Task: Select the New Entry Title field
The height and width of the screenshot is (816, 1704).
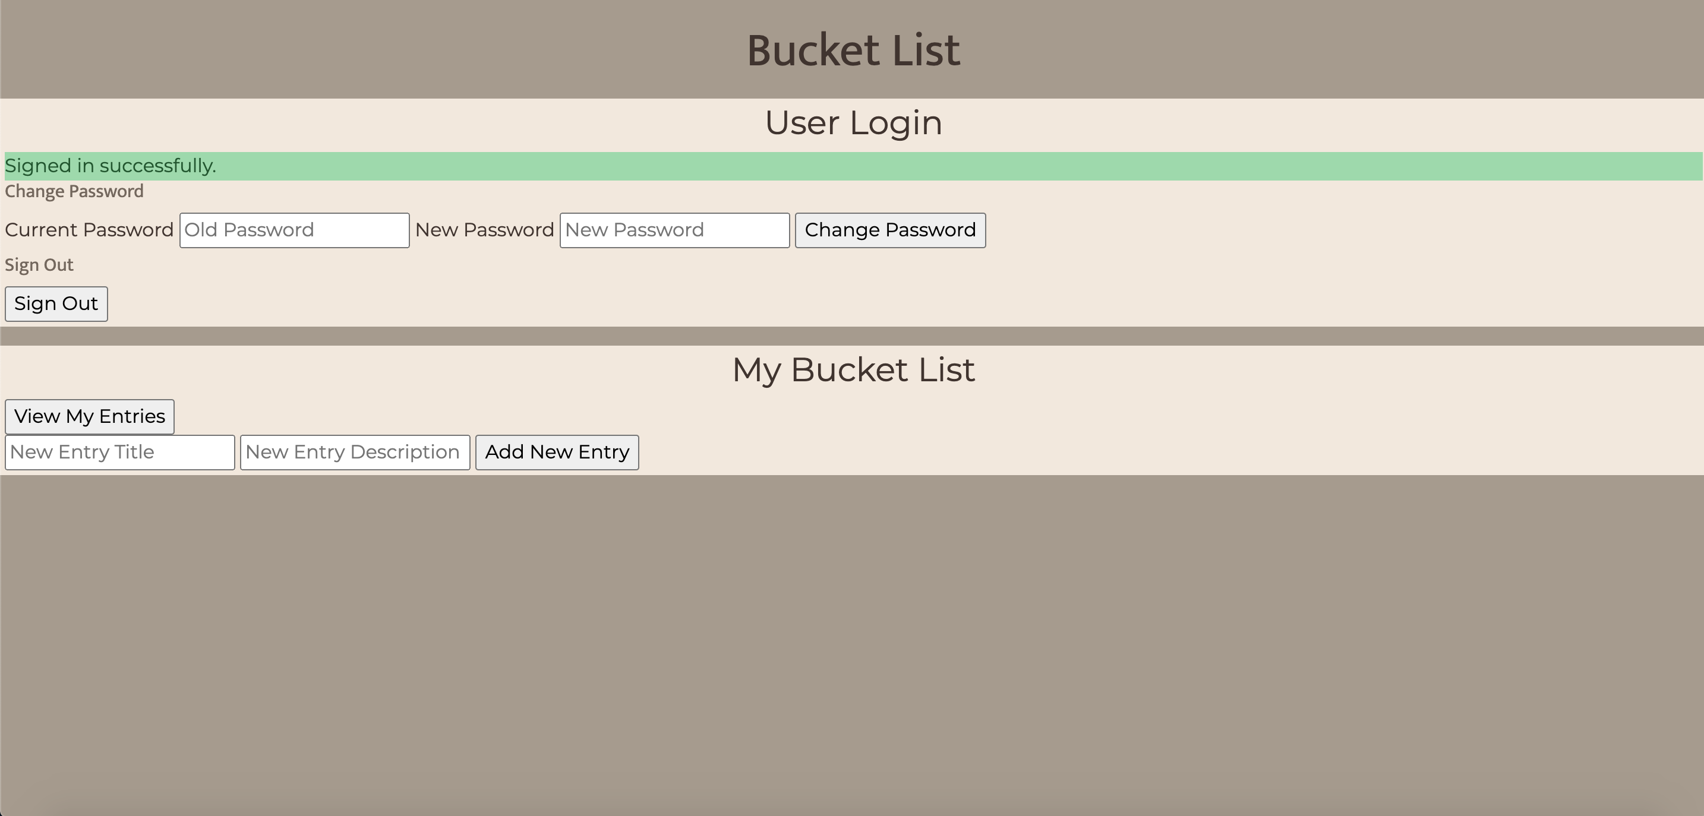Action: pos(120,453)
